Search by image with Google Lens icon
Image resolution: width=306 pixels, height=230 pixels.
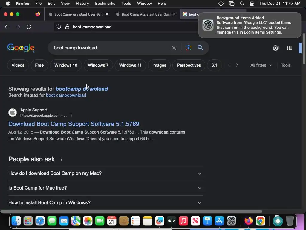[188, 48]
